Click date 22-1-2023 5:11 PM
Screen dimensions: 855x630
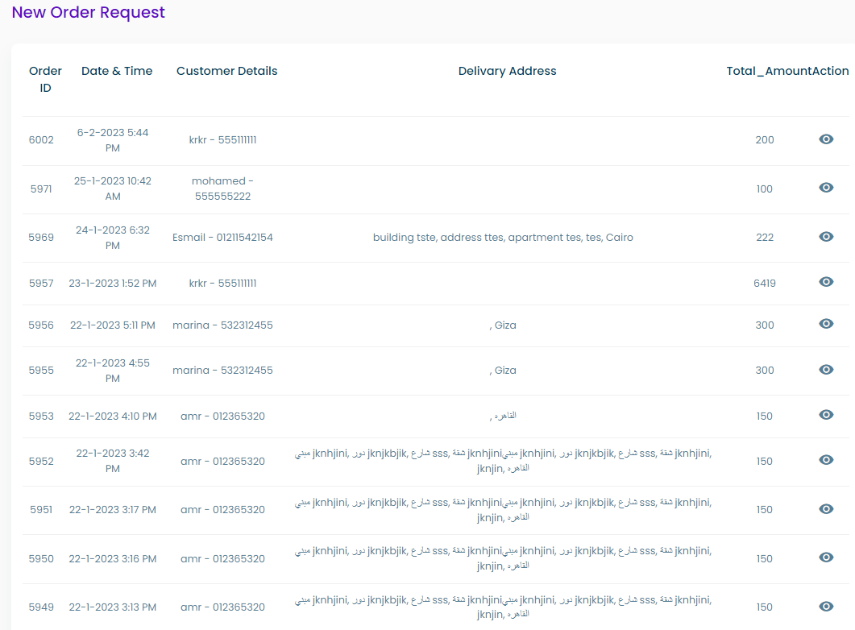click(x=113, y=325)
